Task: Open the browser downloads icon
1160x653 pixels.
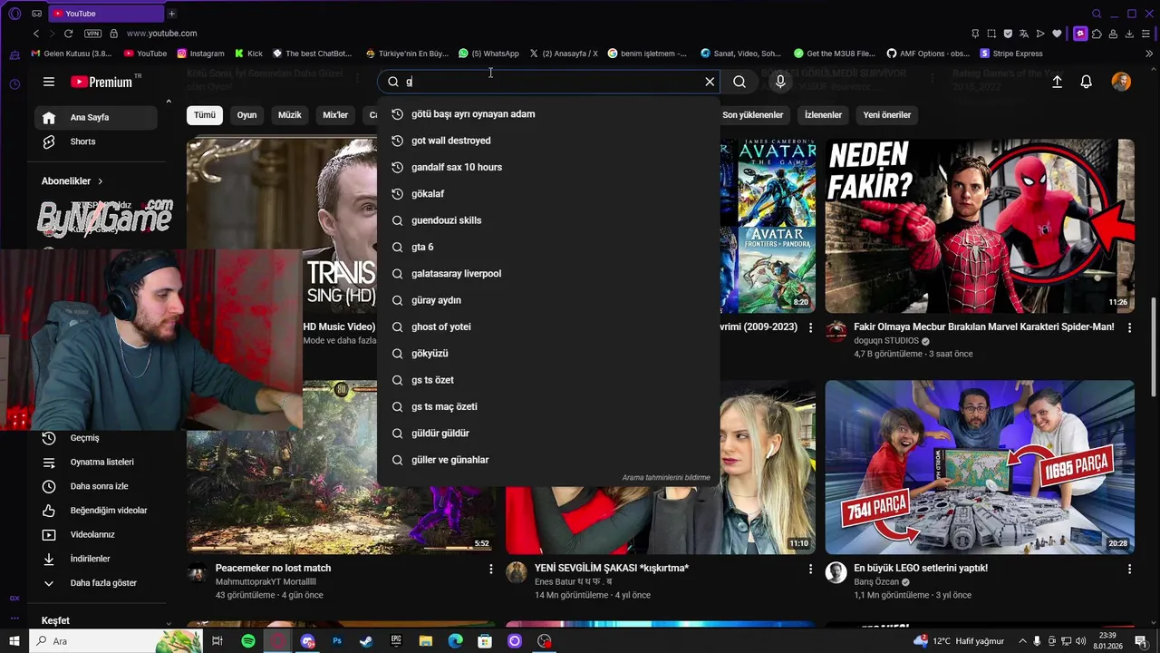Action: 1129,34
